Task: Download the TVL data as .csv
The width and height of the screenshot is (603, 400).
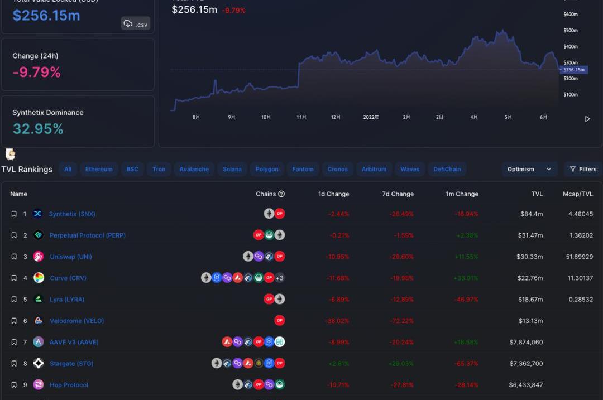Action: [x=136, y=23]
